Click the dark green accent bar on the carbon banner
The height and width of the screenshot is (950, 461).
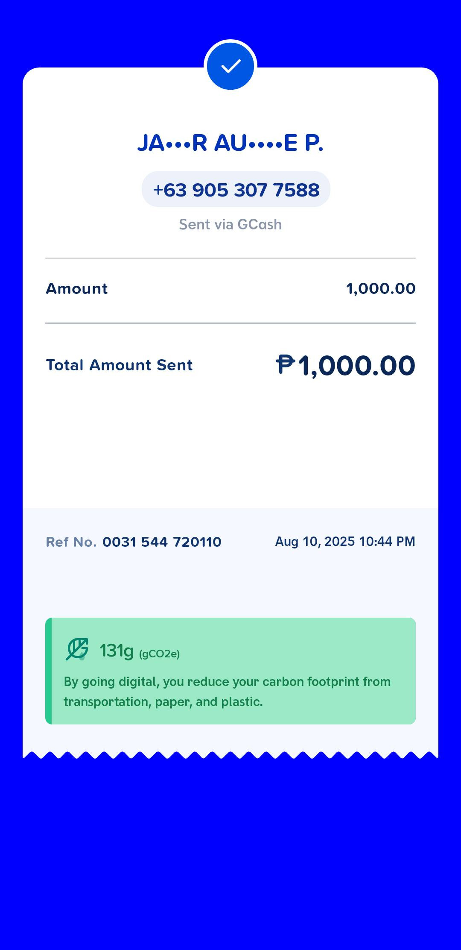click(49, 671)
